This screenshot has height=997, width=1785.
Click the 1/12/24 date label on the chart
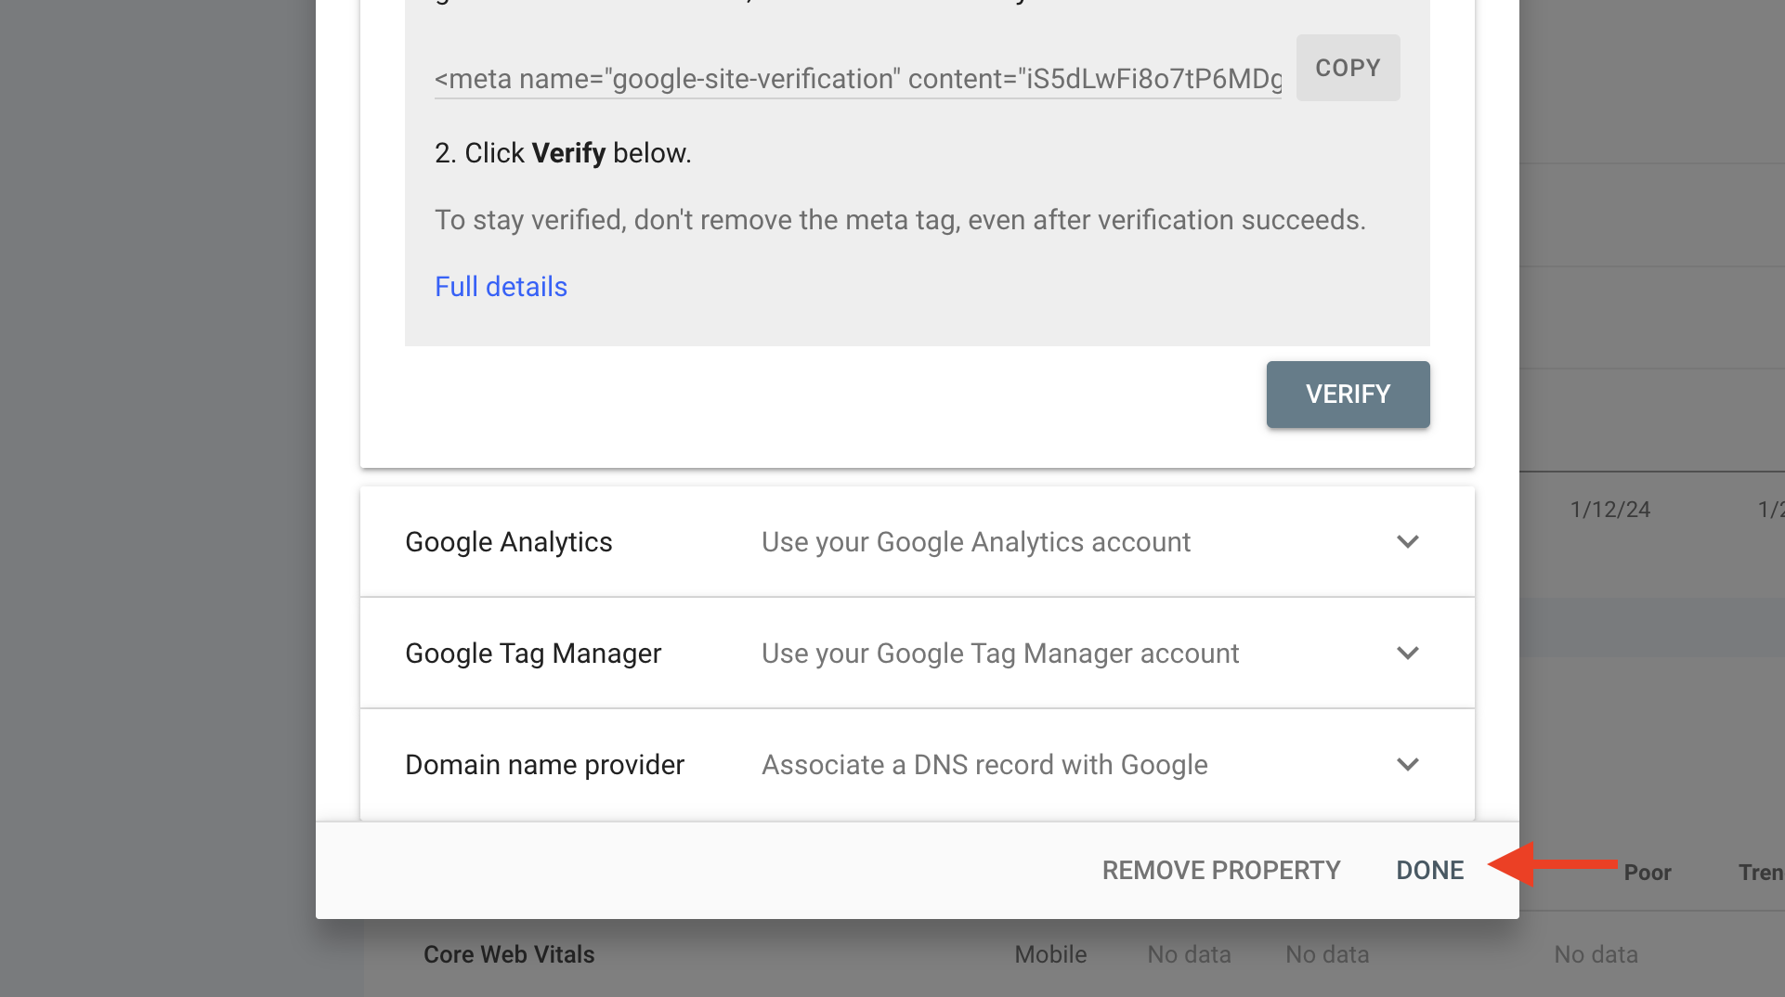pyautogui.click(x=1609, y=509)
